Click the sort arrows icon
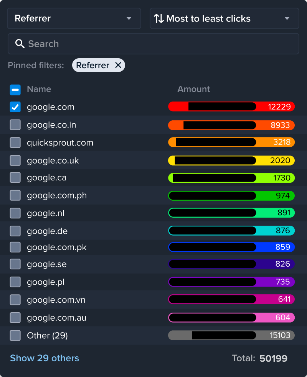 point(158,18)
